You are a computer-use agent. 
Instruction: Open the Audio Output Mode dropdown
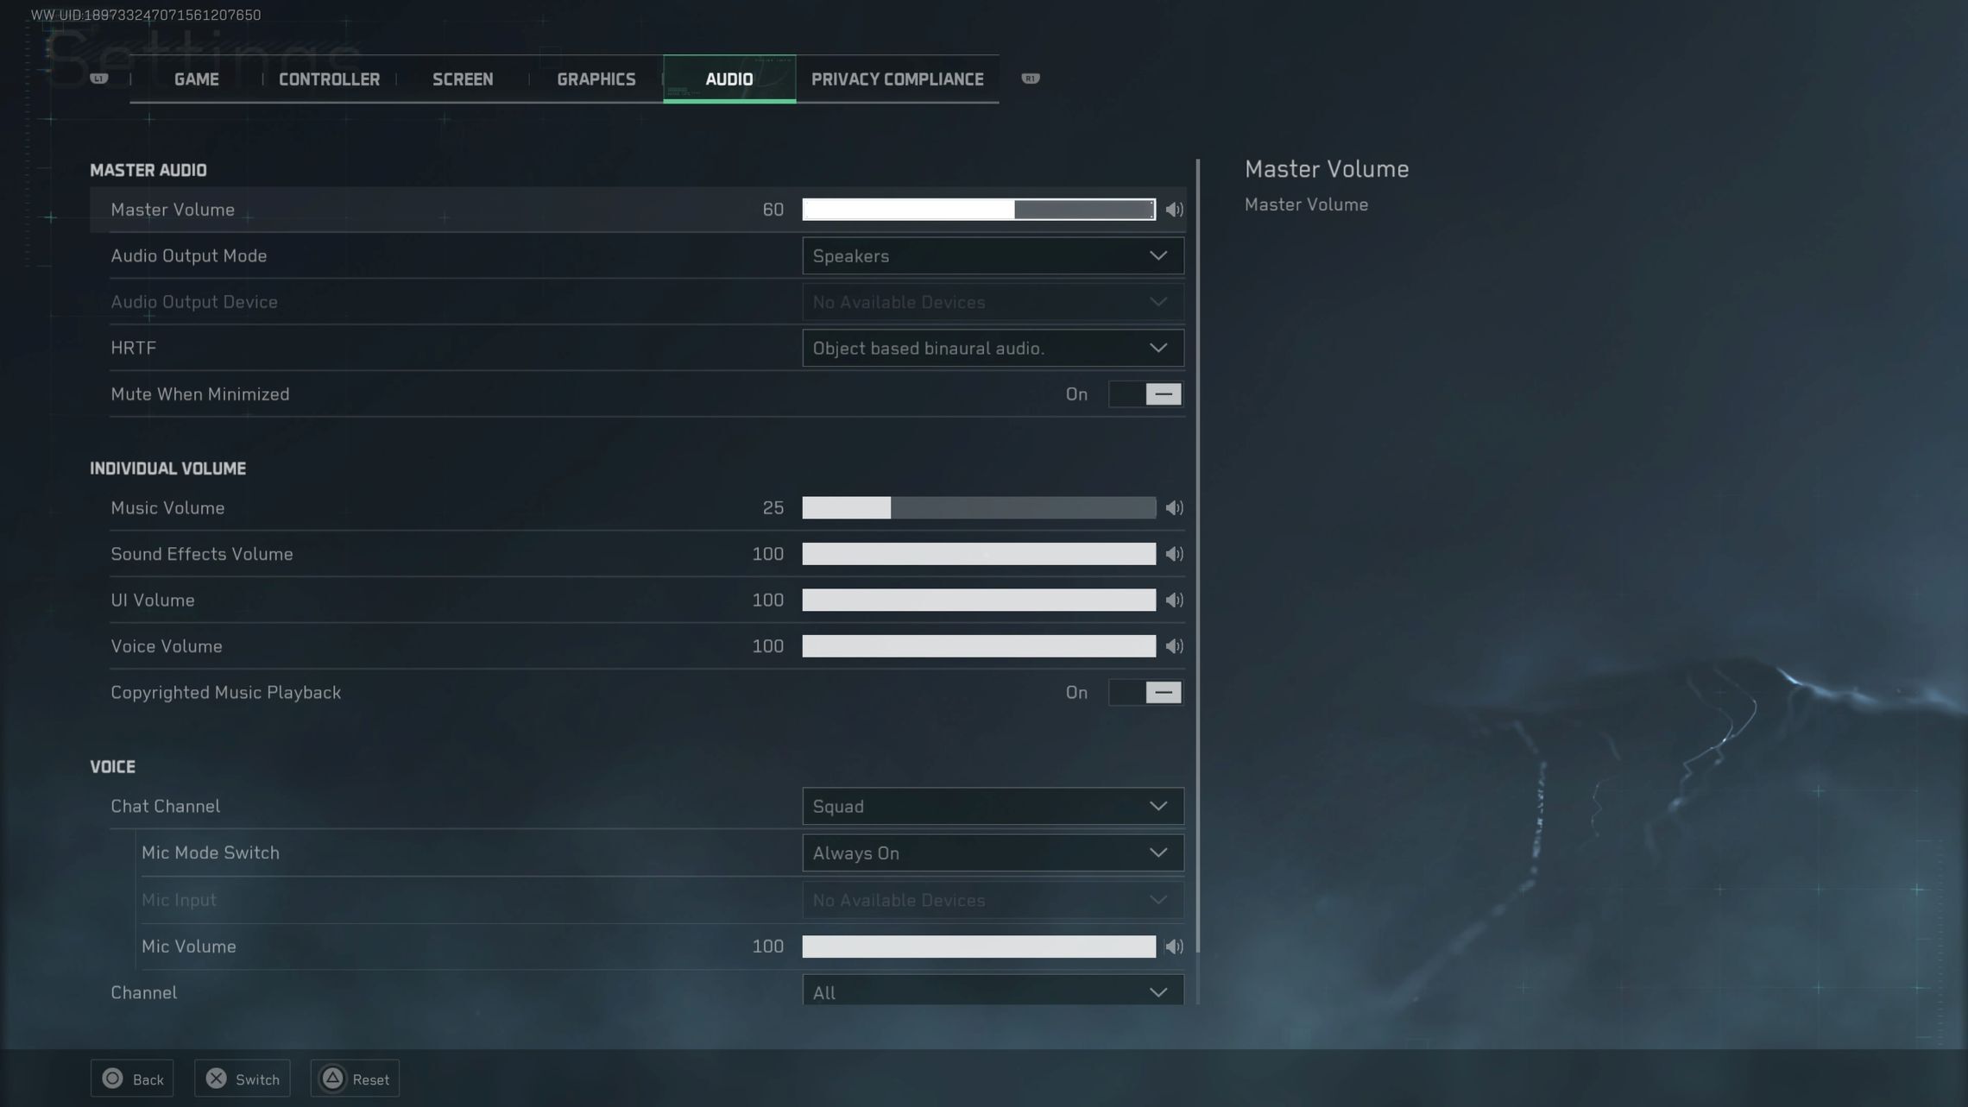pyautogui.click(x=993, y=256)
